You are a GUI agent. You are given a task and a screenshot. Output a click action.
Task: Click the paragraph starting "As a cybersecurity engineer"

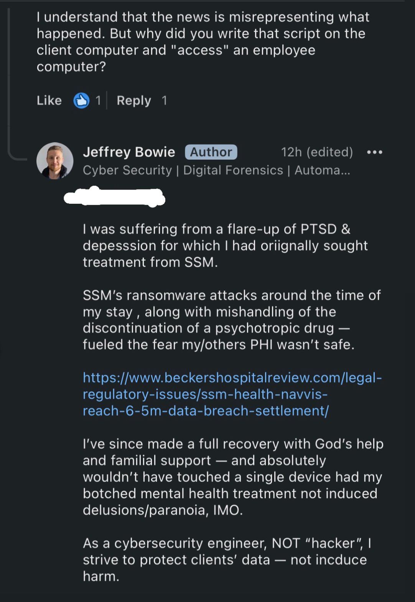point(227,560)
